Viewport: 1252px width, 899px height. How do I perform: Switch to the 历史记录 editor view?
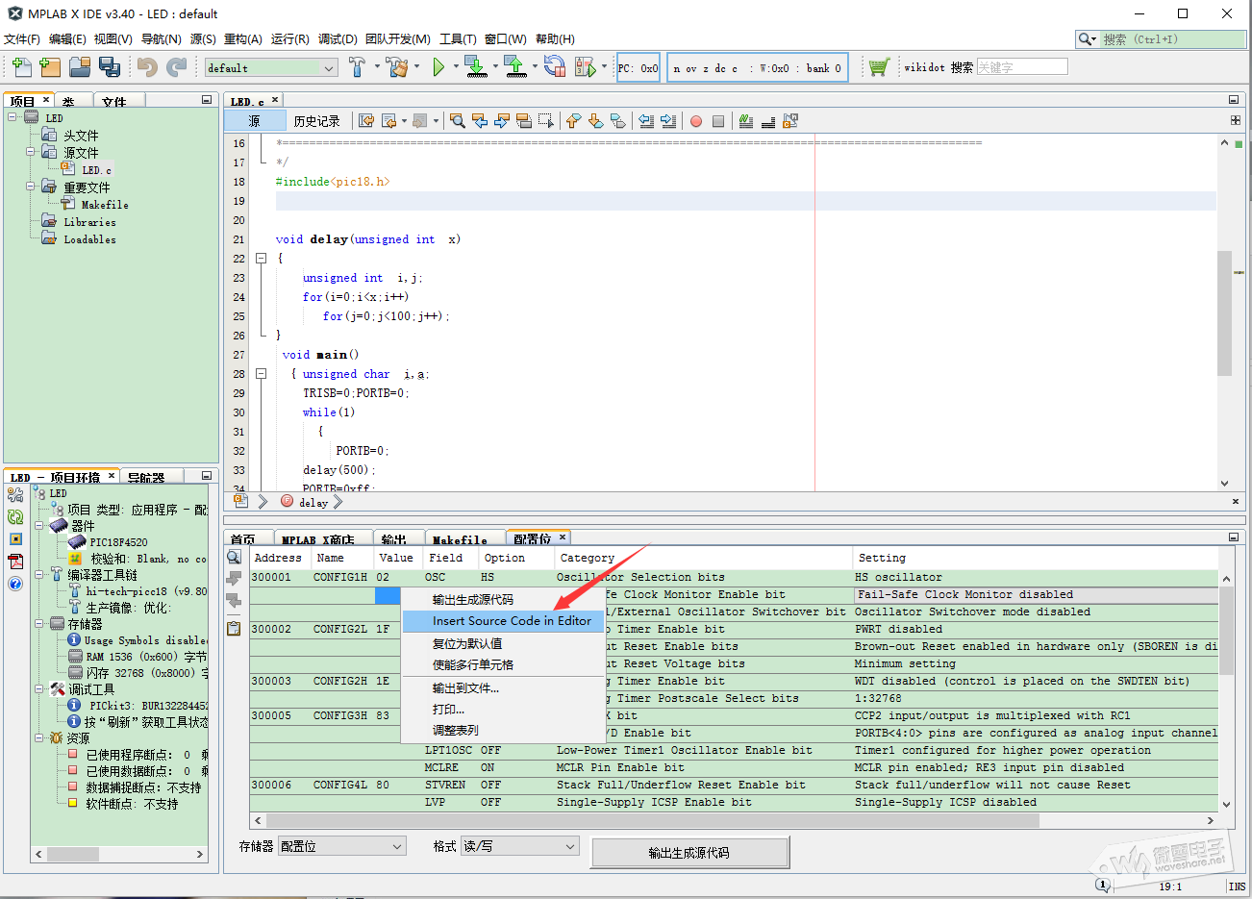click(x=316, y=121)
